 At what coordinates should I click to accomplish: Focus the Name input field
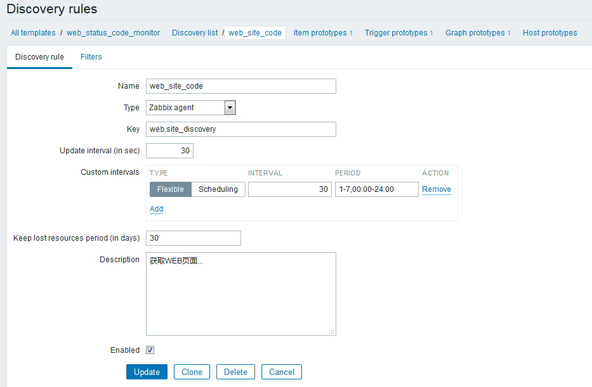[241, 86]
